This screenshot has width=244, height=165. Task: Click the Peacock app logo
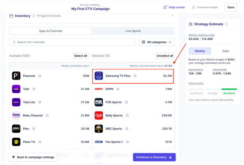click(16, 76)
